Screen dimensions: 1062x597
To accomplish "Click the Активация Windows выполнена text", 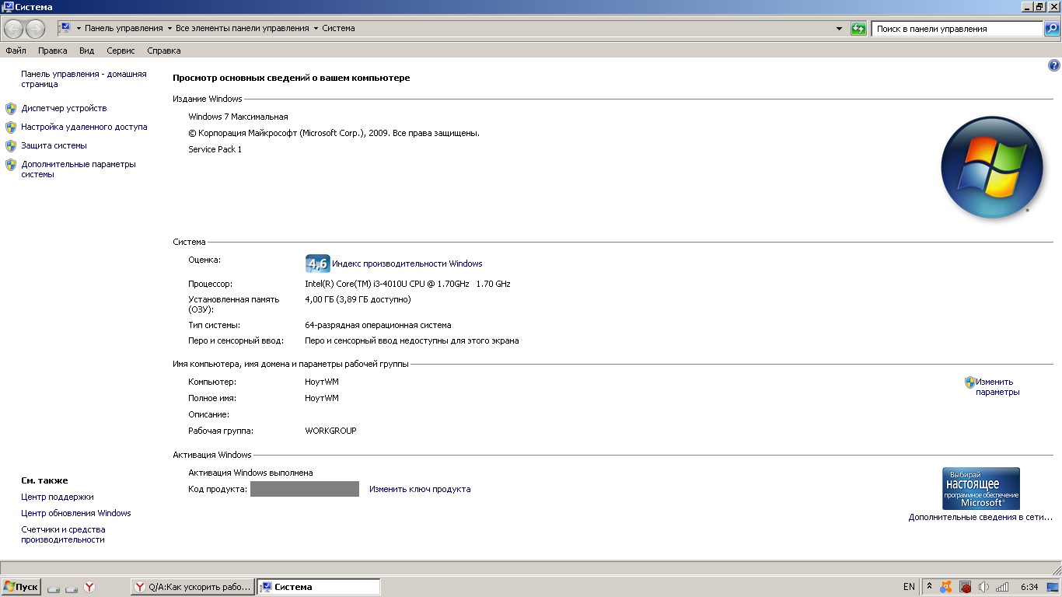I will 250,473.
